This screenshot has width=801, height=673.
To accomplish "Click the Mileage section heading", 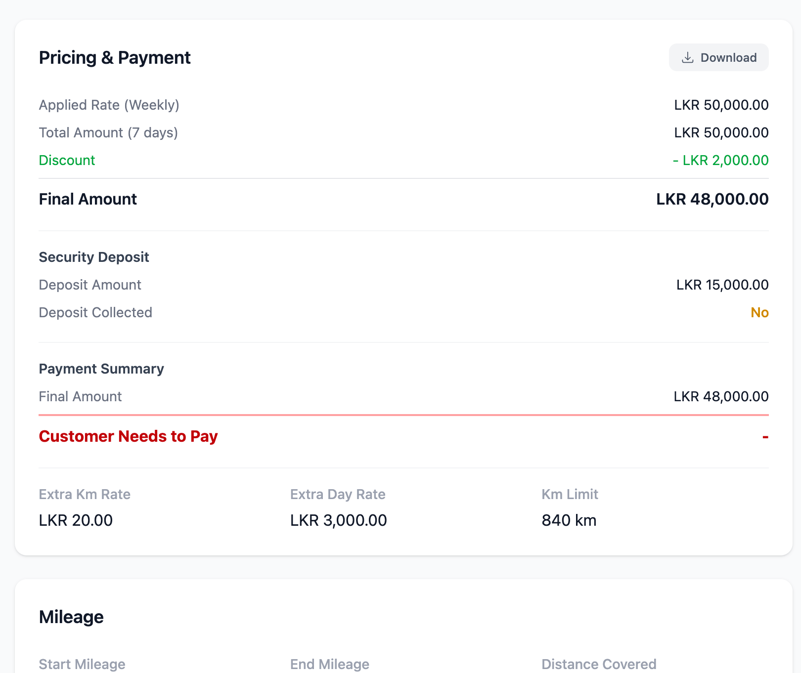I will 71,616.
